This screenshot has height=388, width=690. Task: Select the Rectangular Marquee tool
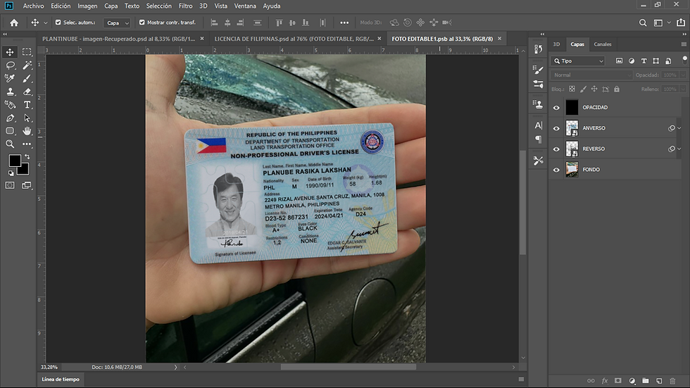pyautogui.click(x=27, y=52)
